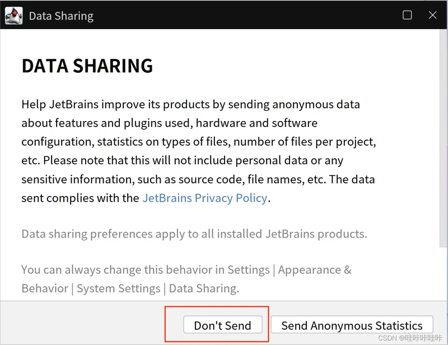Click the line starting "Help JetBrains improve"
This screenshot has width=448, height=345.
pyautogui.click(x=190, y=104)
